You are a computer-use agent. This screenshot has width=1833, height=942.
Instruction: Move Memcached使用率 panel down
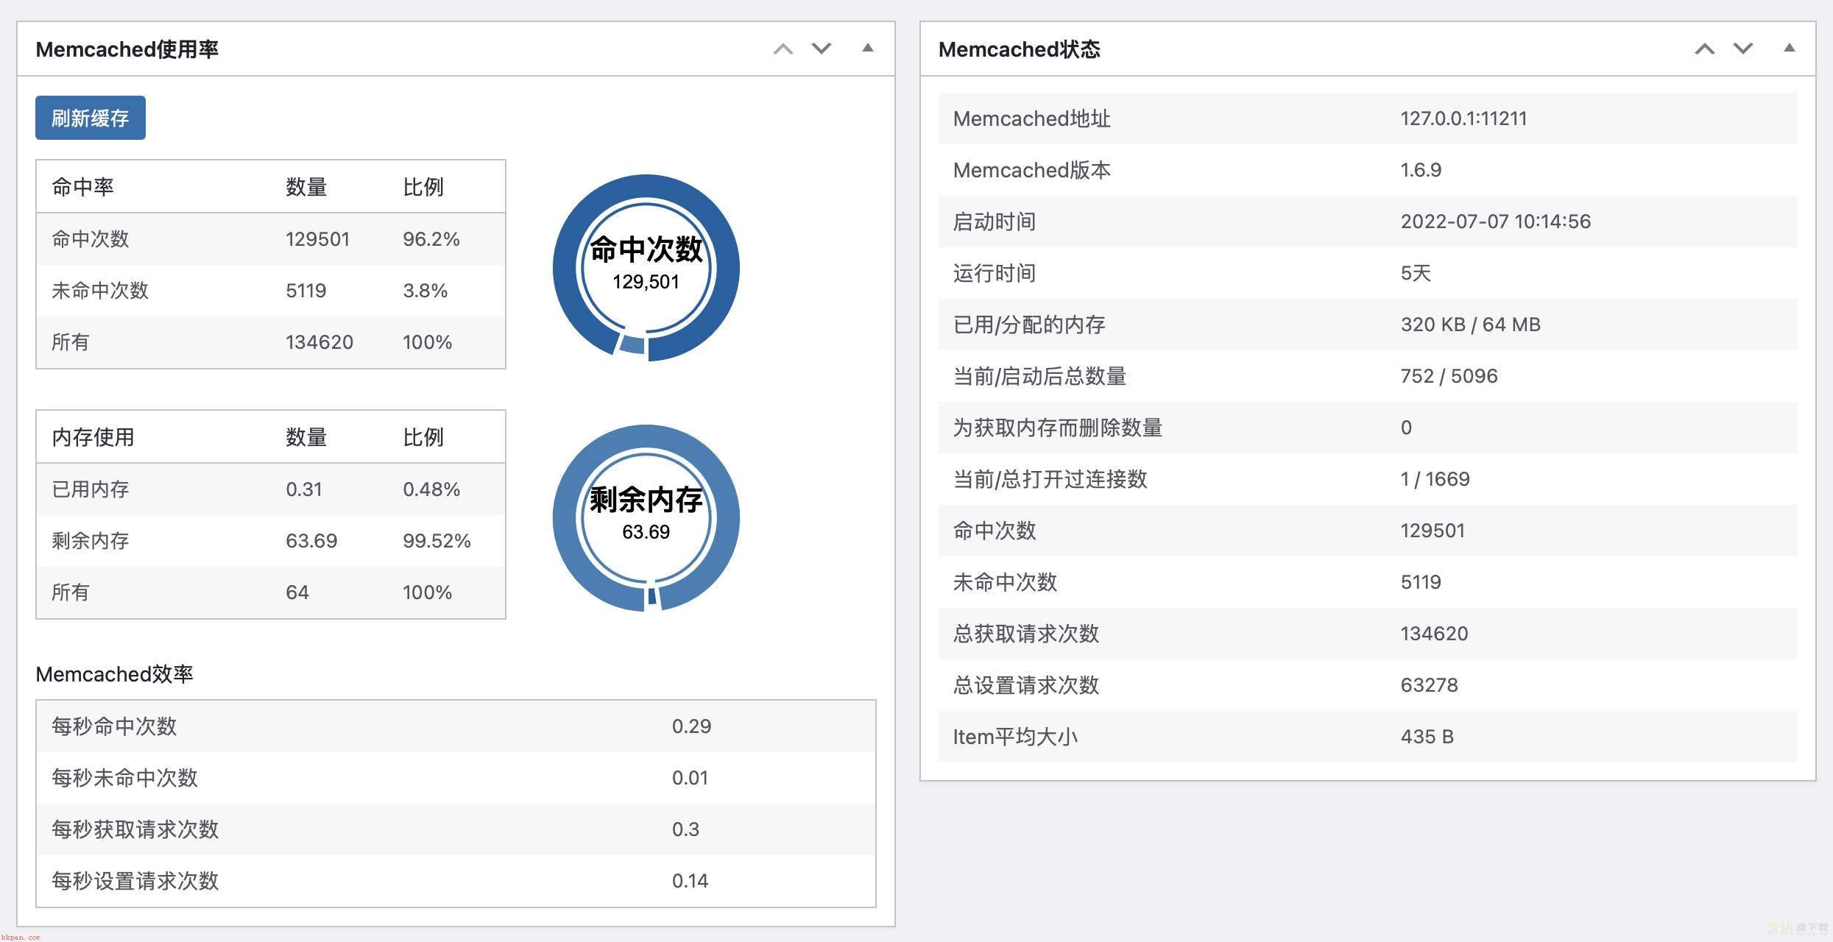tap(822, 49)
